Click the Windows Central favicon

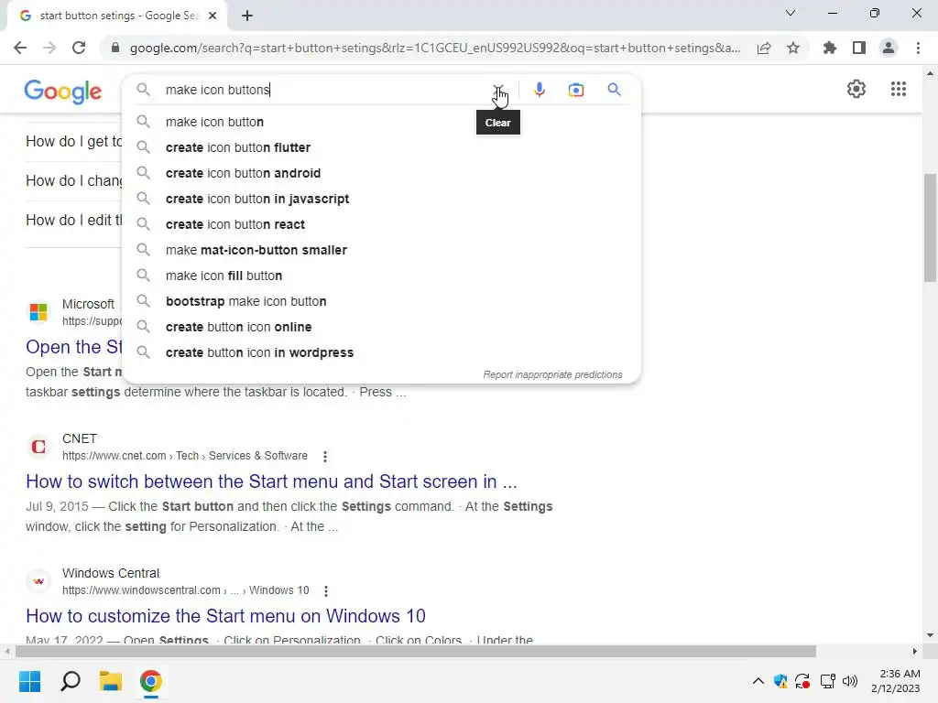click(38, 581)
